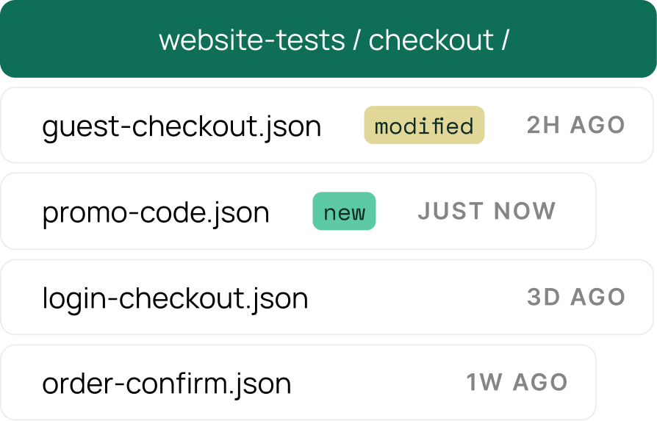
Task: Select the order-confirm.json row
Action: tap(298, 383)
